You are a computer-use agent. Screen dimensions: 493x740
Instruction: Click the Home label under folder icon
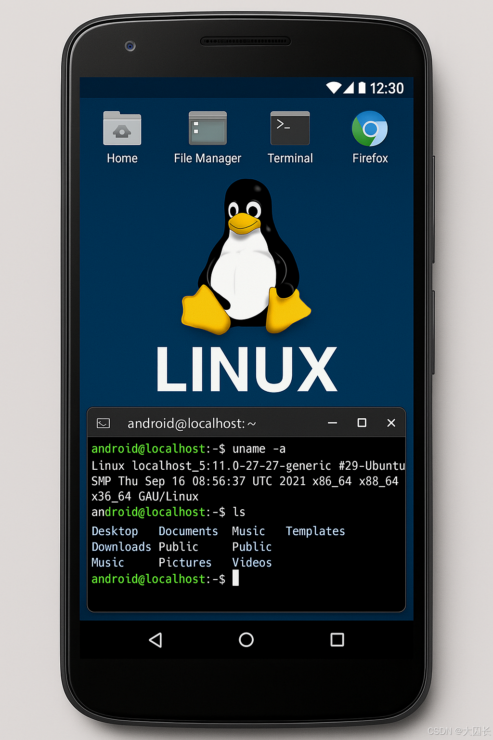(122, 158)
